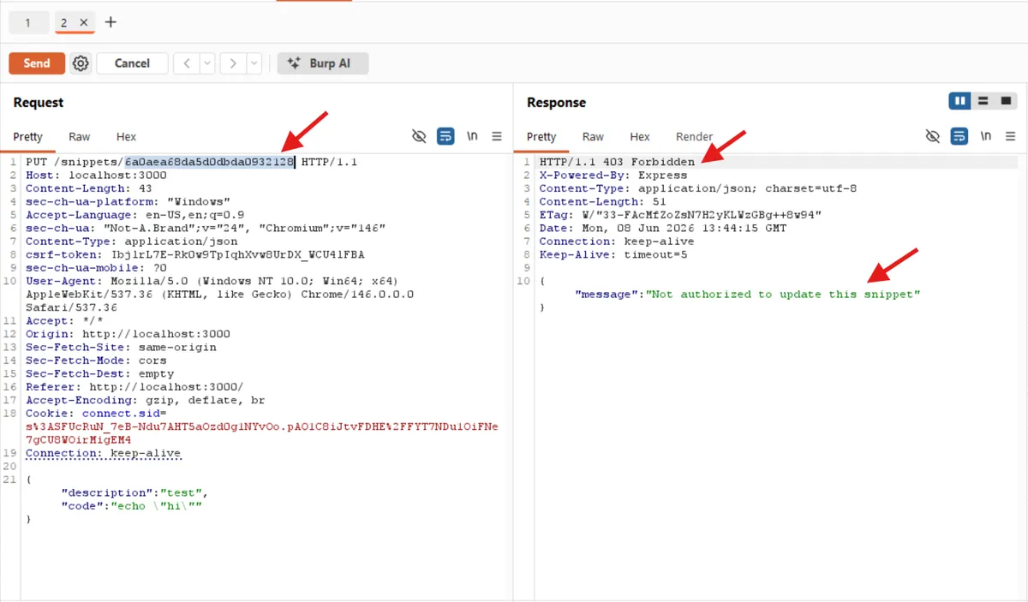Switch Request view to Hex
The image size is (1028, 602).
point(126,137)
